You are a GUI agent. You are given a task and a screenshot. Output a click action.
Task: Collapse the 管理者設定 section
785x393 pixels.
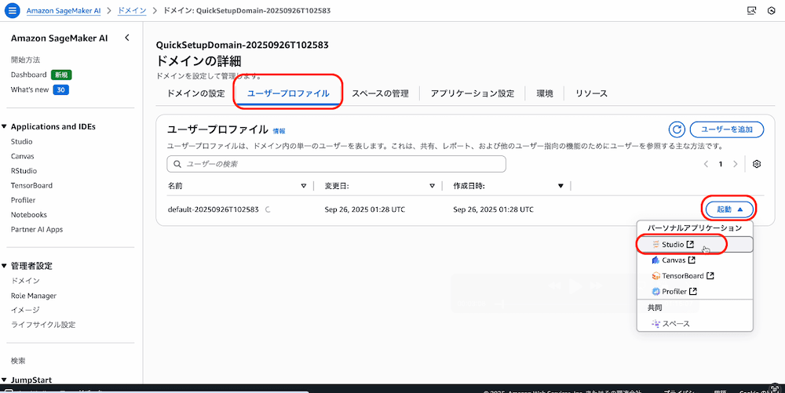(4, 265)
